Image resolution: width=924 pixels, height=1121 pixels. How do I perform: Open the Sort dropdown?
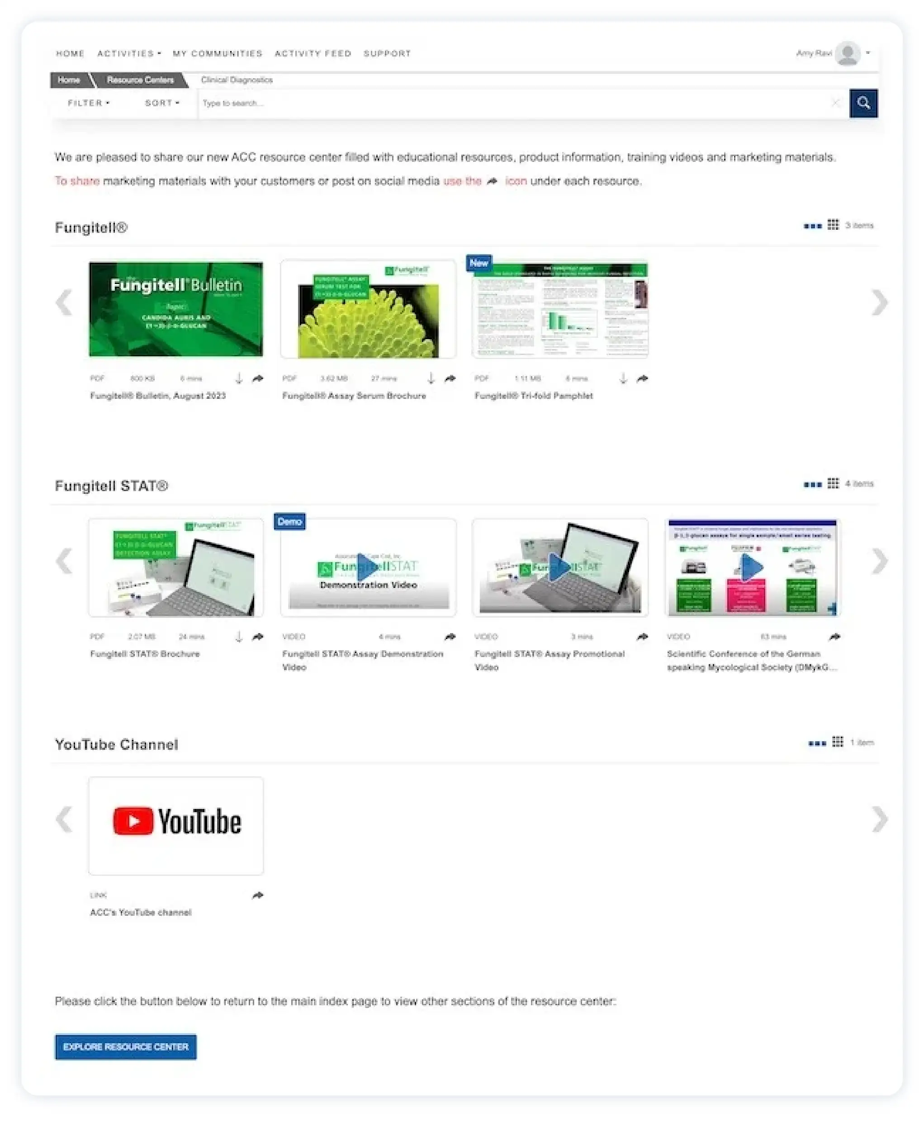[x=162, y=103]
